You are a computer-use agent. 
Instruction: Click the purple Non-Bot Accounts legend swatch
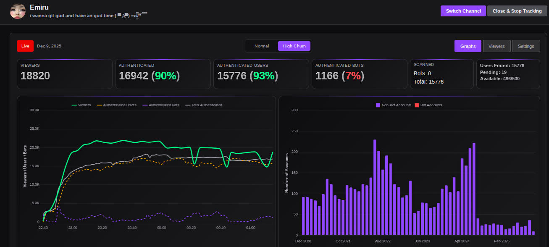pos(378,105)
